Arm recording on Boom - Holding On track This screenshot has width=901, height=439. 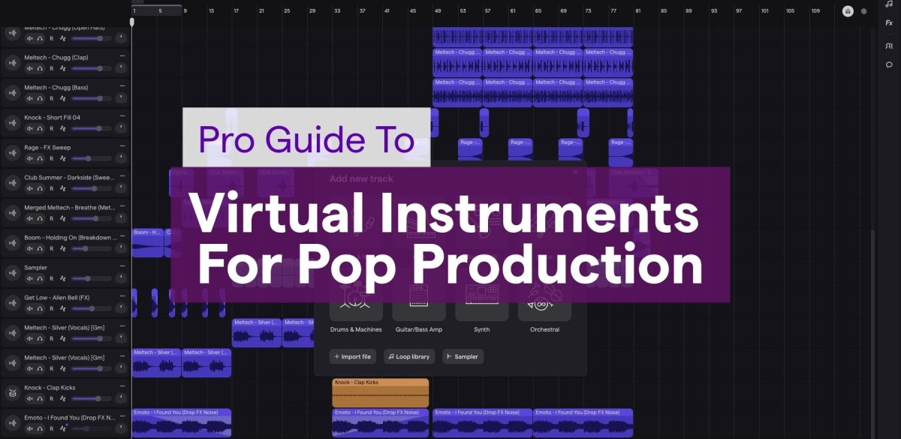click(51, 248)
